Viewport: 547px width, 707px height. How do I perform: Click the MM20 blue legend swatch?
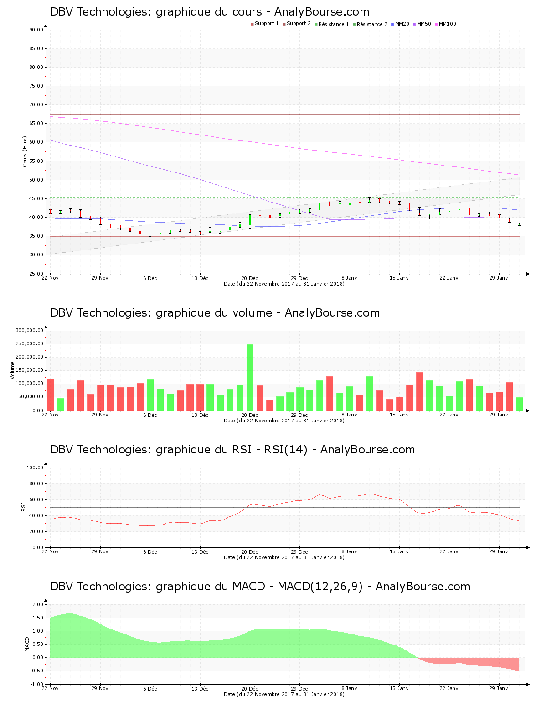pyautogui.click(x=392, y=24)
